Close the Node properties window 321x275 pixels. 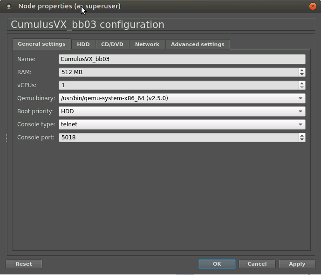pos(313,7)
